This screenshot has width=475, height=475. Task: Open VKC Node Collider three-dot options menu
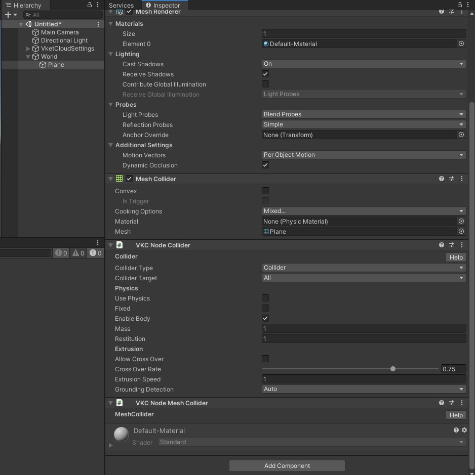(462, 245)
